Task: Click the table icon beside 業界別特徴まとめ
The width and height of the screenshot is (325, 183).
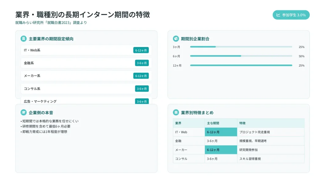Action: (x=176, y=112)
